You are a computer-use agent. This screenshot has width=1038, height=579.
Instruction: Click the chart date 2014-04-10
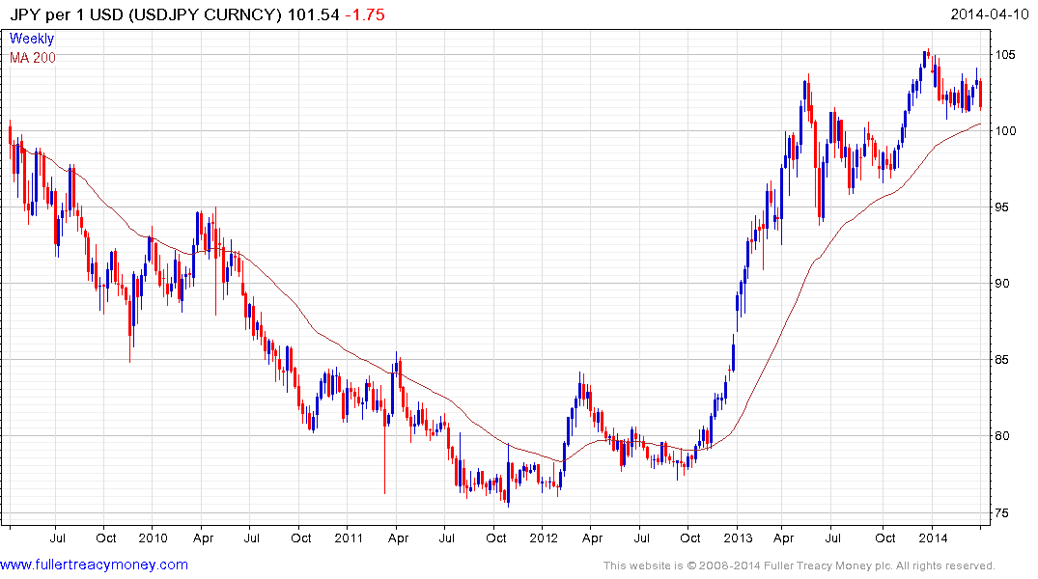pos(990,14)
